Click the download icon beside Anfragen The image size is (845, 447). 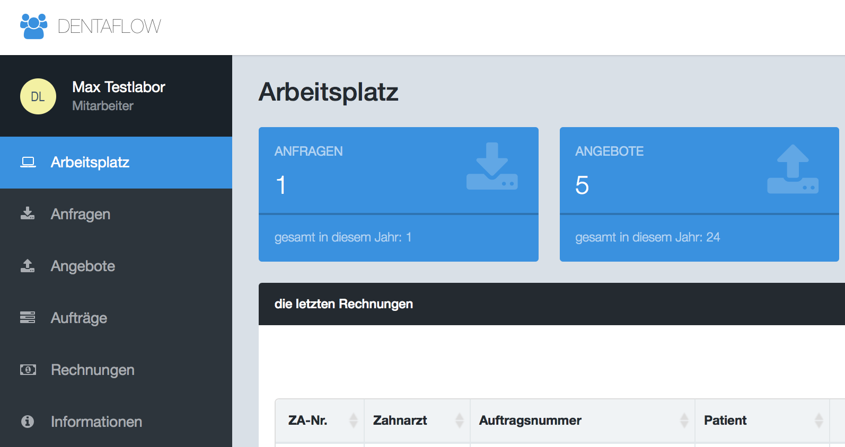tap(28, 213)
